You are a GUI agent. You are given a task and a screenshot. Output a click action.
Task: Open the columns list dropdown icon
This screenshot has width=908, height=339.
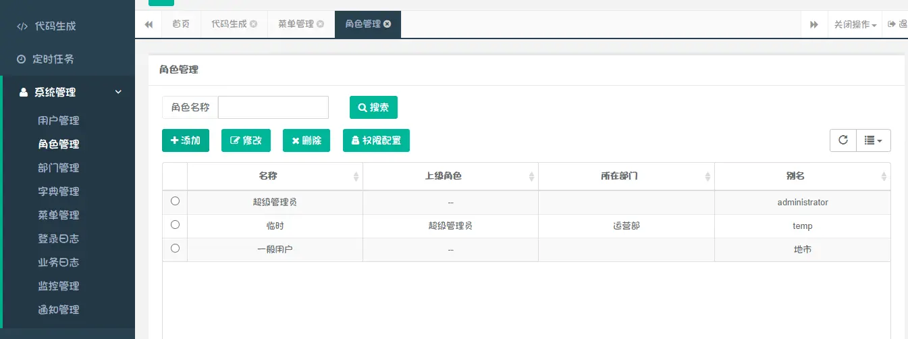click(x=874, y=140)
